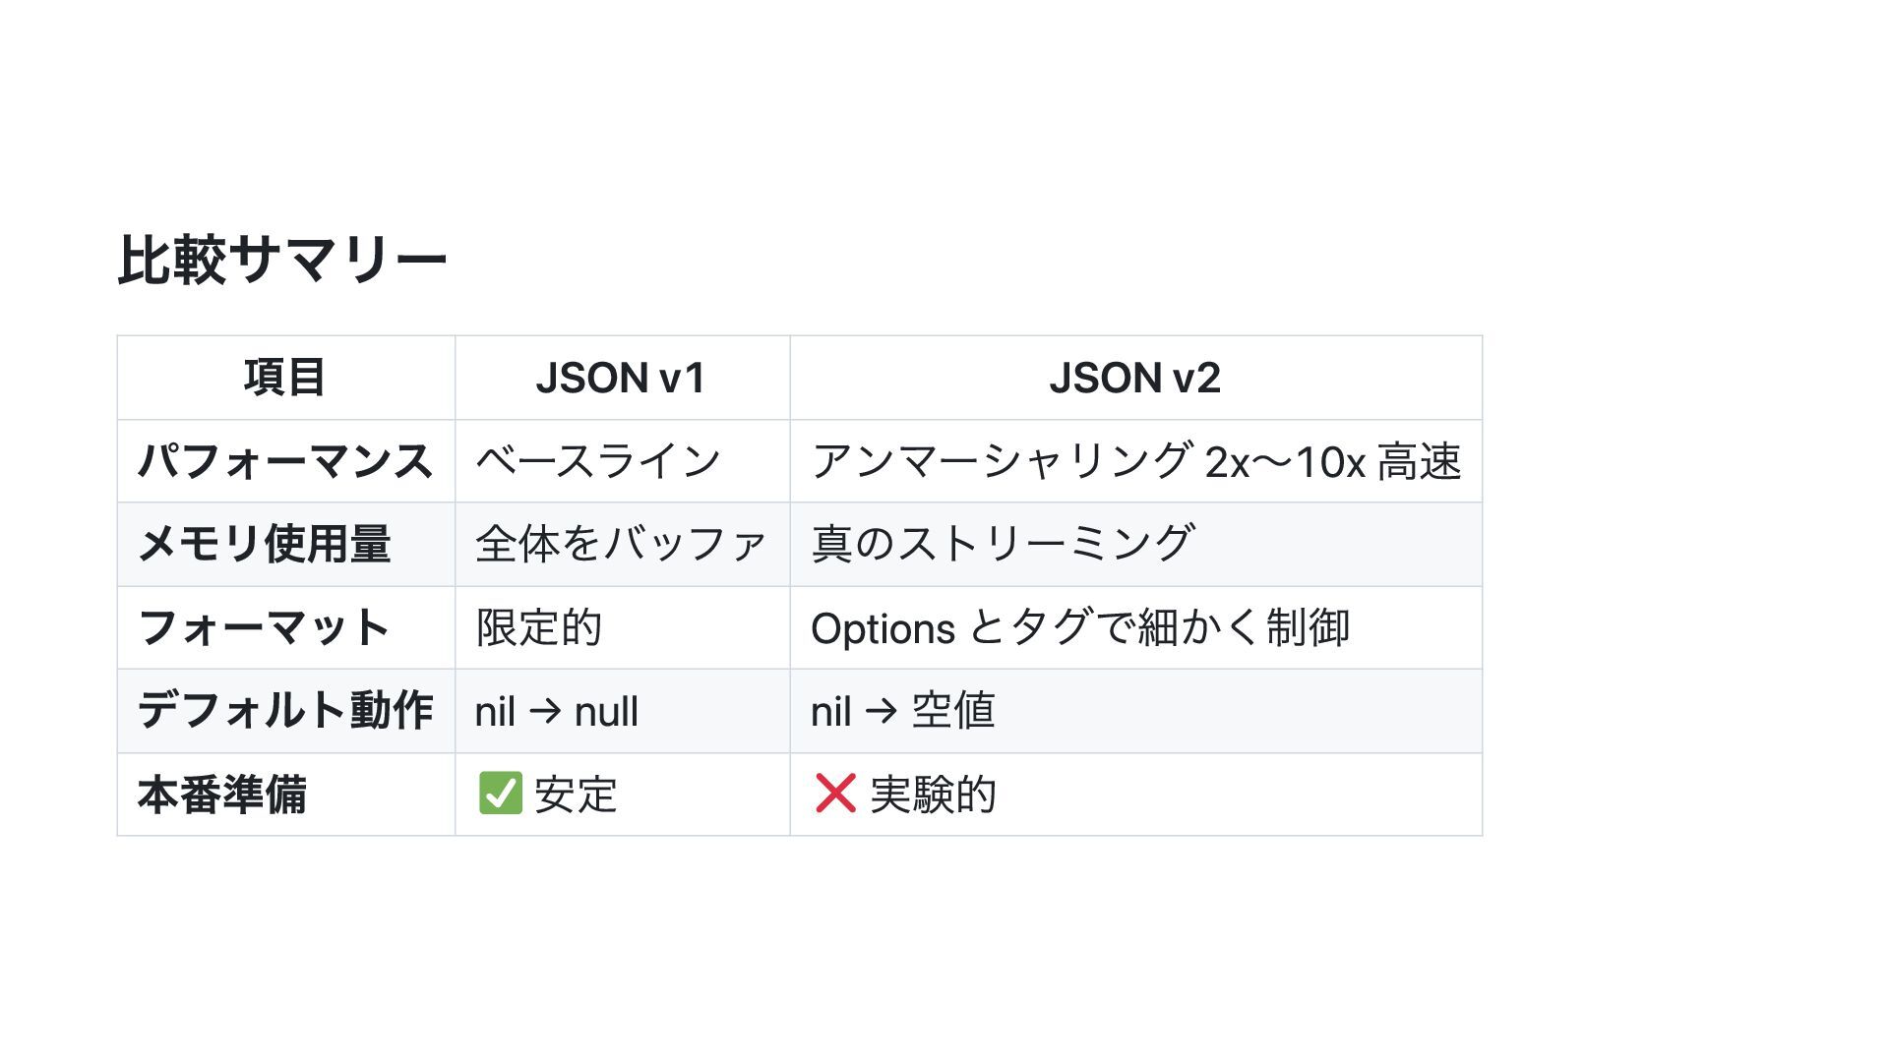Click the red cross icon beside 実験的

tap(835, 794)
